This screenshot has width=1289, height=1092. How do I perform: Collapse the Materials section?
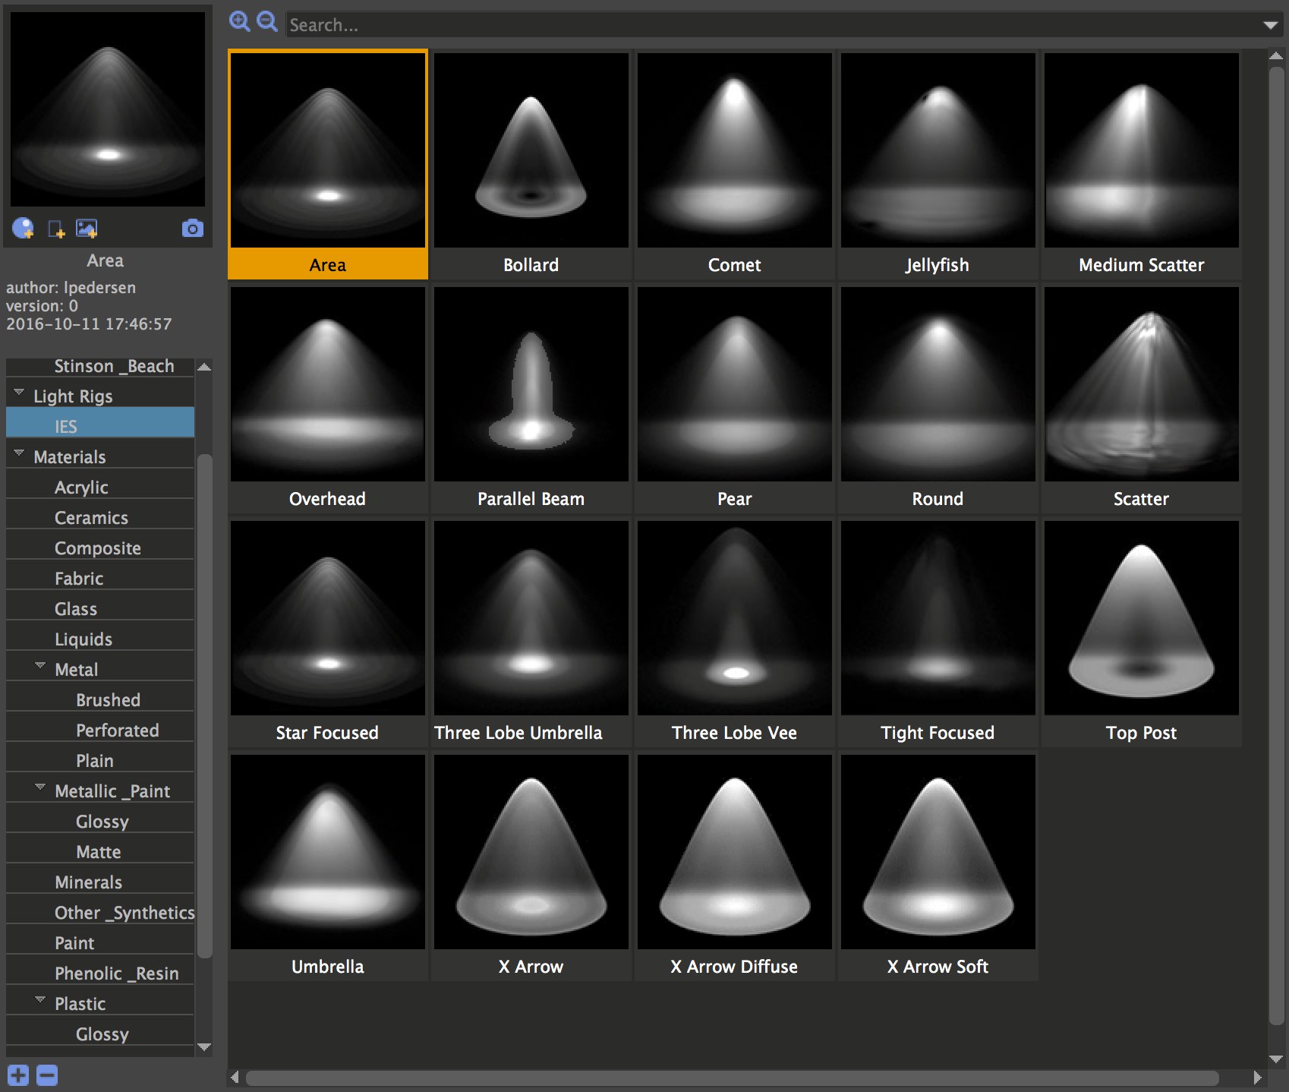pyautogui.click(x=17, y=453)
